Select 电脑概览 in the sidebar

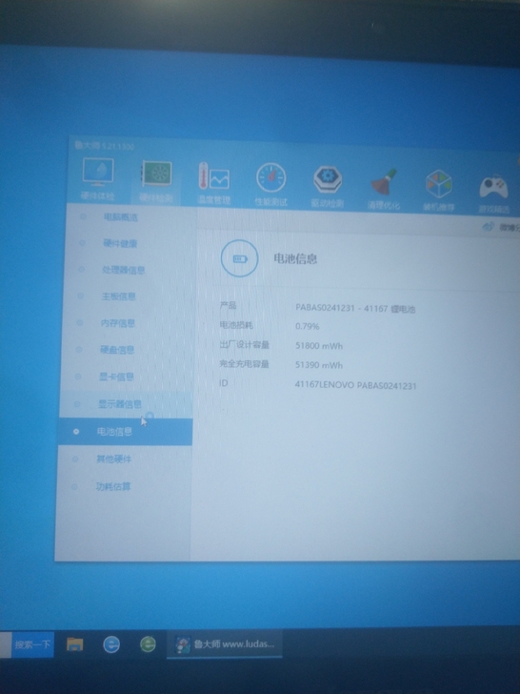point(120,217)
